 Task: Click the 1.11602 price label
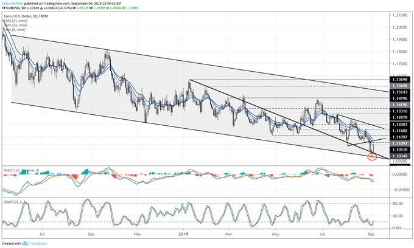tap(400, 131)
